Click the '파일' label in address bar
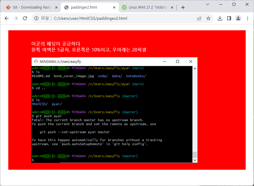Viewport: 254px width, 186px height. tap(45, 18)
